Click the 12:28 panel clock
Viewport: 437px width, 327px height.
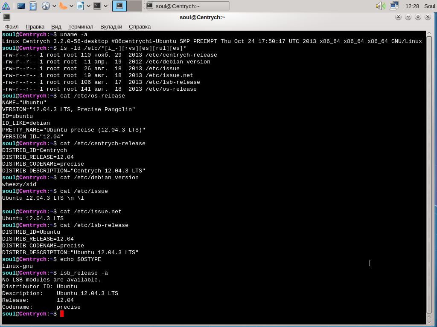coord(412,6)
